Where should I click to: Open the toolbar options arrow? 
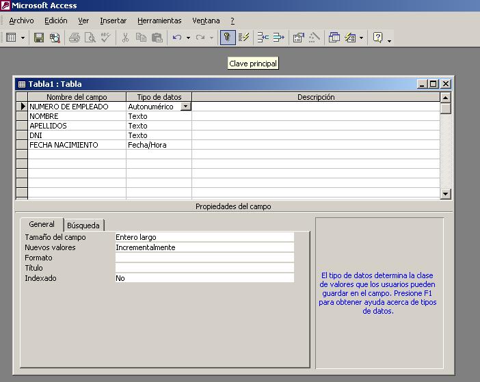[389, 40]
